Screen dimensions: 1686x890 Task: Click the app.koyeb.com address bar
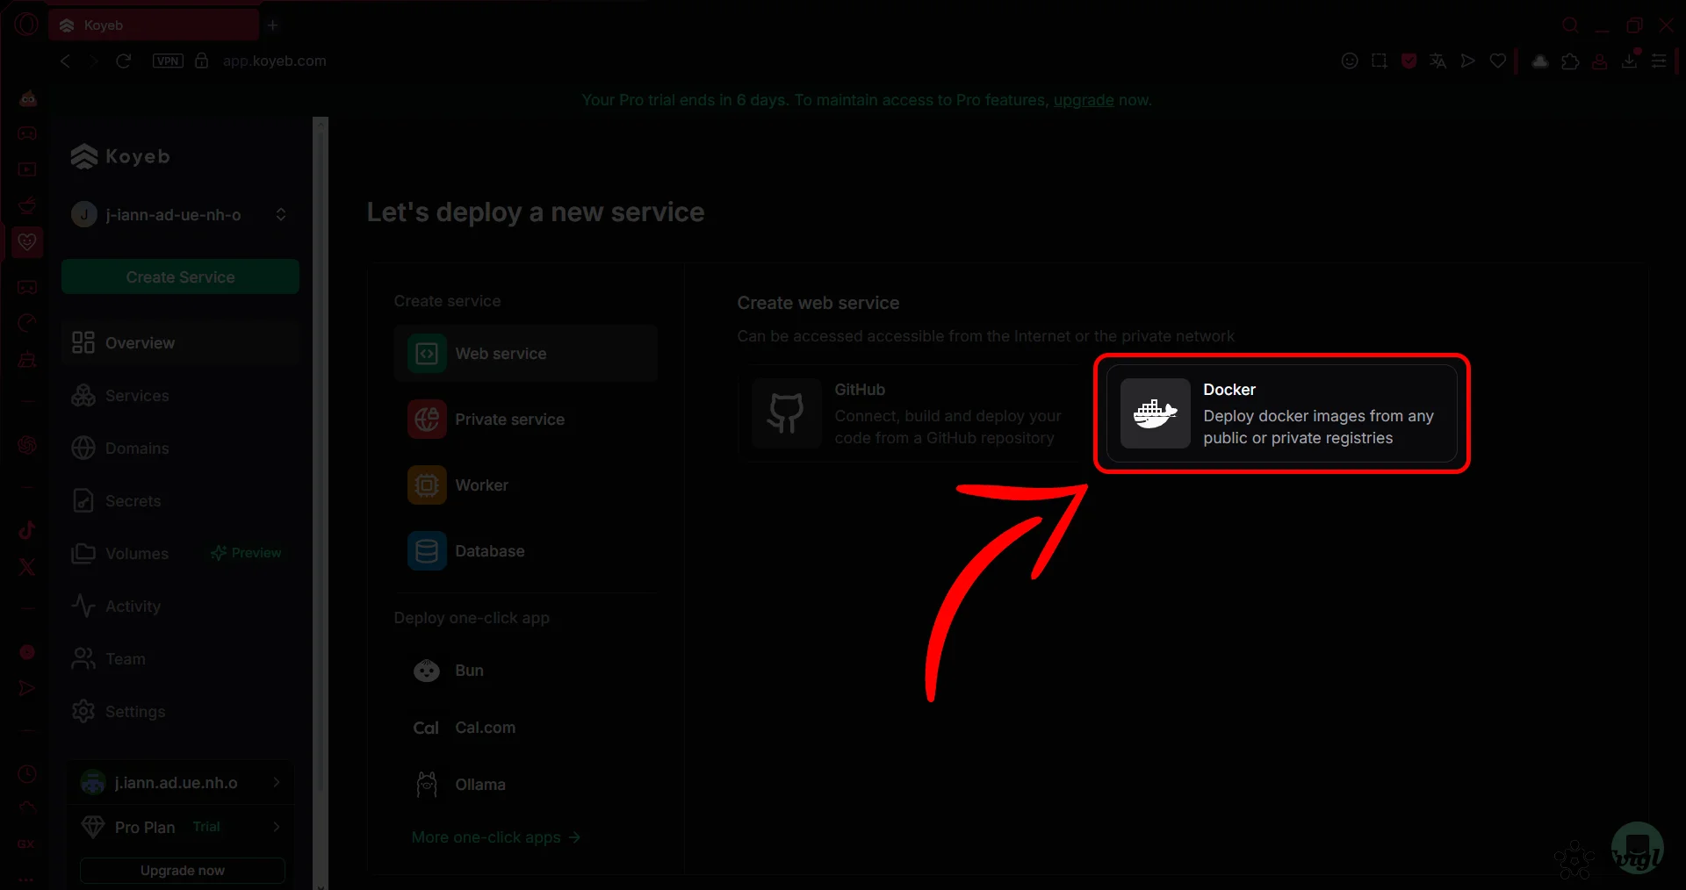point(274,61)
